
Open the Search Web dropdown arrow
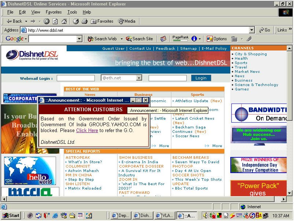122,39
